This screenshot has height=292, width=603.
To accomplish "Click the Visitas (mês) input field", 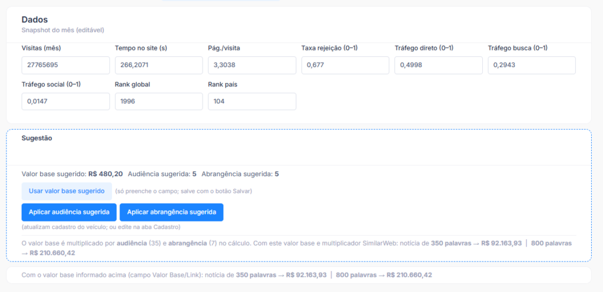I will point(65,65).
